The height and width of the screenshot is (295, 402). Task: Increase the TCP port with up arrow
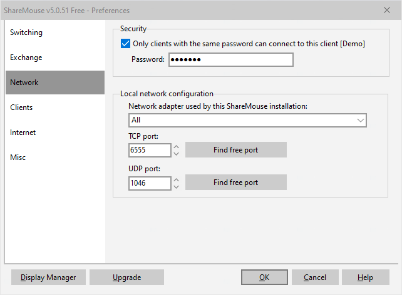pos(176,147)
